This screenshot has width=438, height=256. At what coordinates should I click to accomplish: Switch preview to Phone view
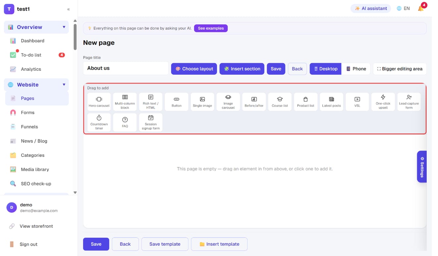click(x=356, y=69)
